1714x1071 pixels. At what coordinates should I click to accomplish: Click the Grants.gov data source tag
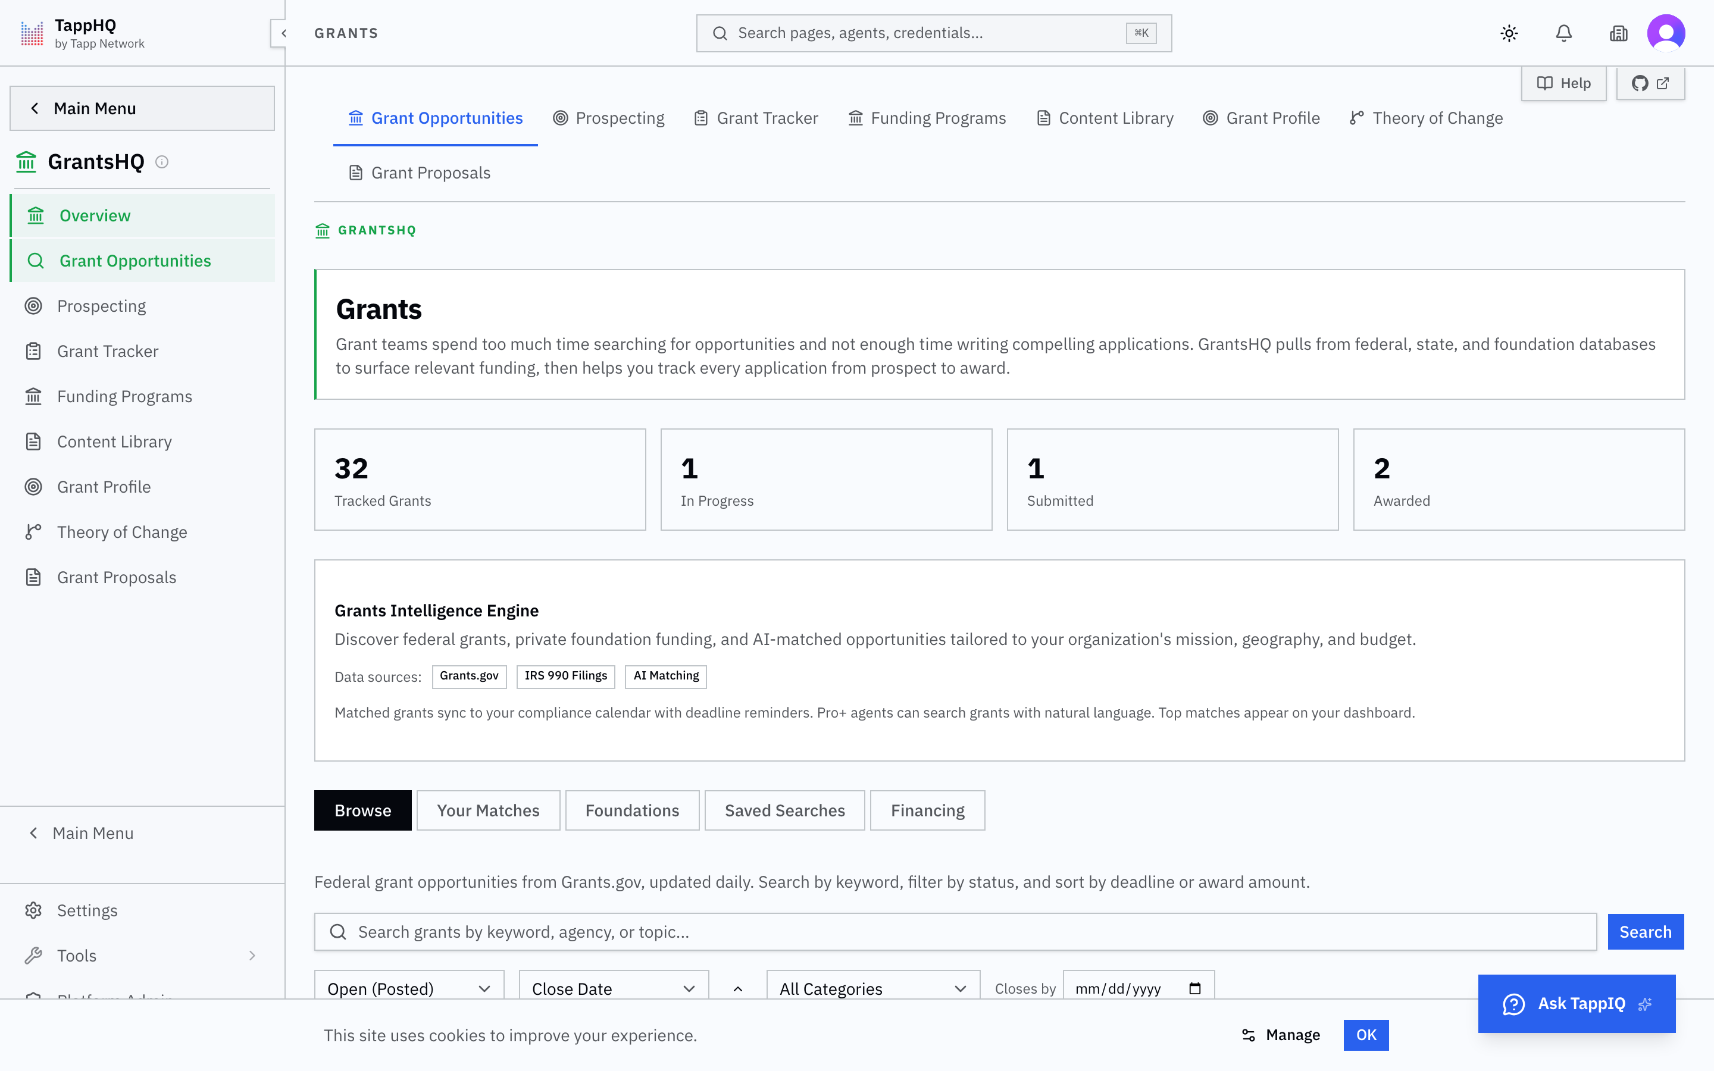469,677
